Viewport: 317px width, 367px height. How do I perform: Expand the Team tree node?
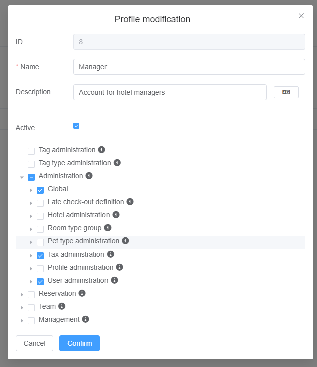coord(22,308)
